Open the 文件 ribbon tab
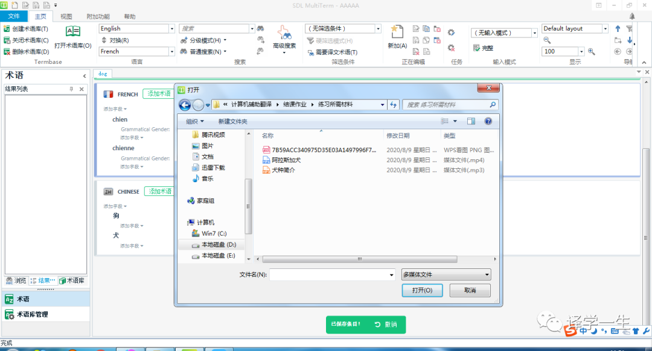This screenshot has width=652, height=351. pos(14,16)
